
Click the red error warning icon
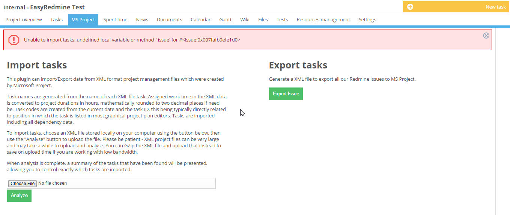(x=14, y=40)
